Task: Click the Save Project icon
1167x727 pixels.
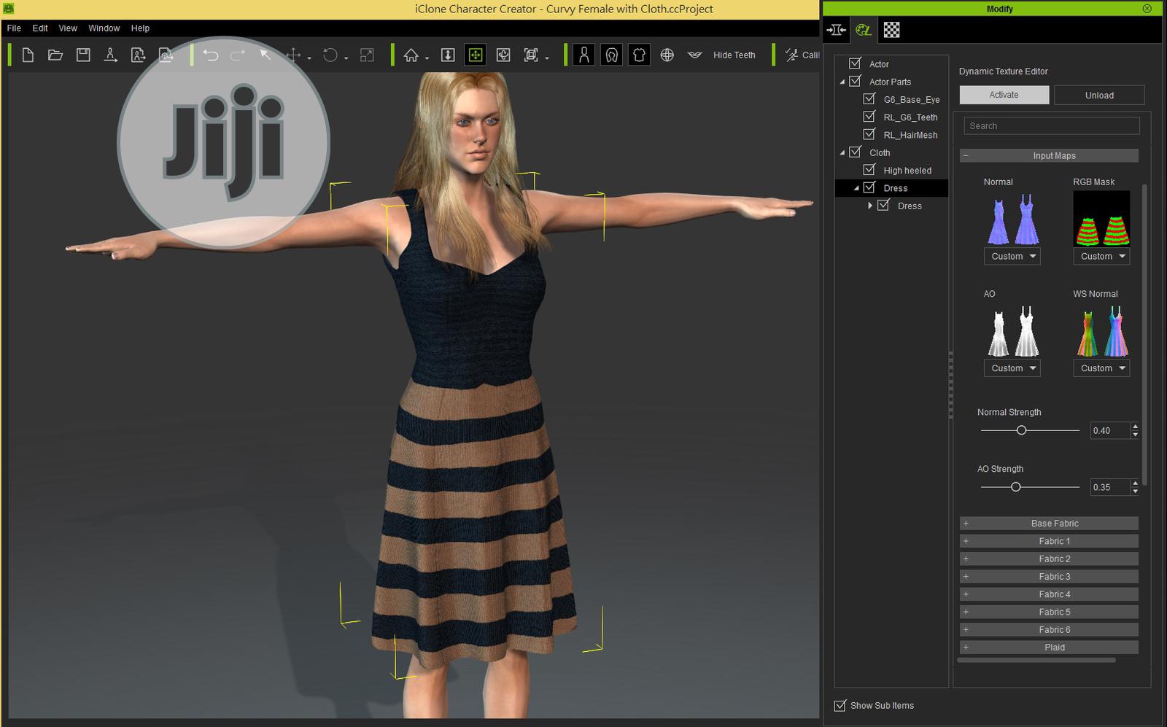Action: [x=83, y=55]
